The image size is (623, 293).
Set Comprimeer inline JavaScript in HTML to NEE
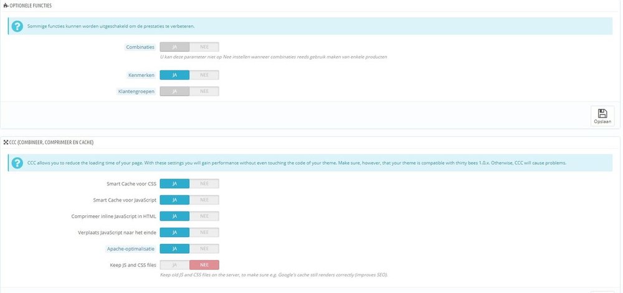point(204,216)
